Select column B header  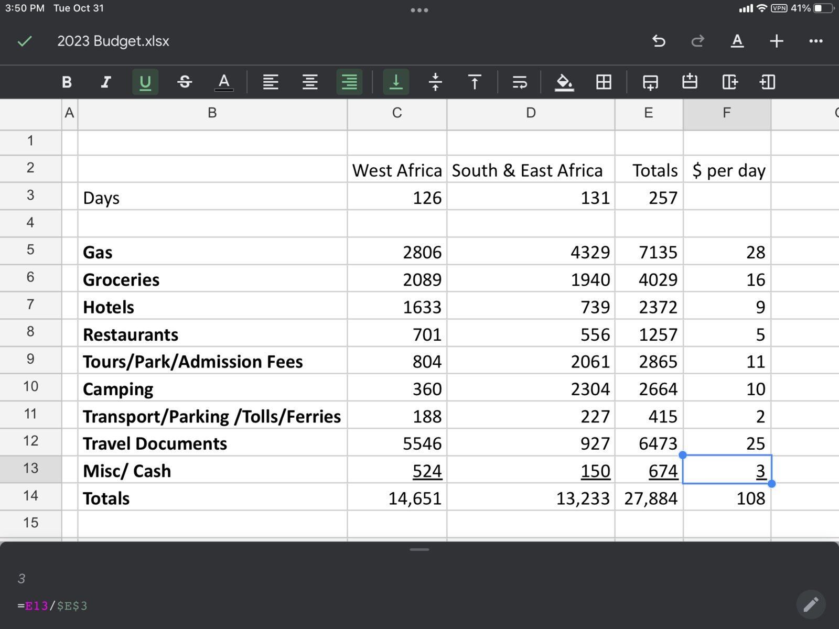212,113
